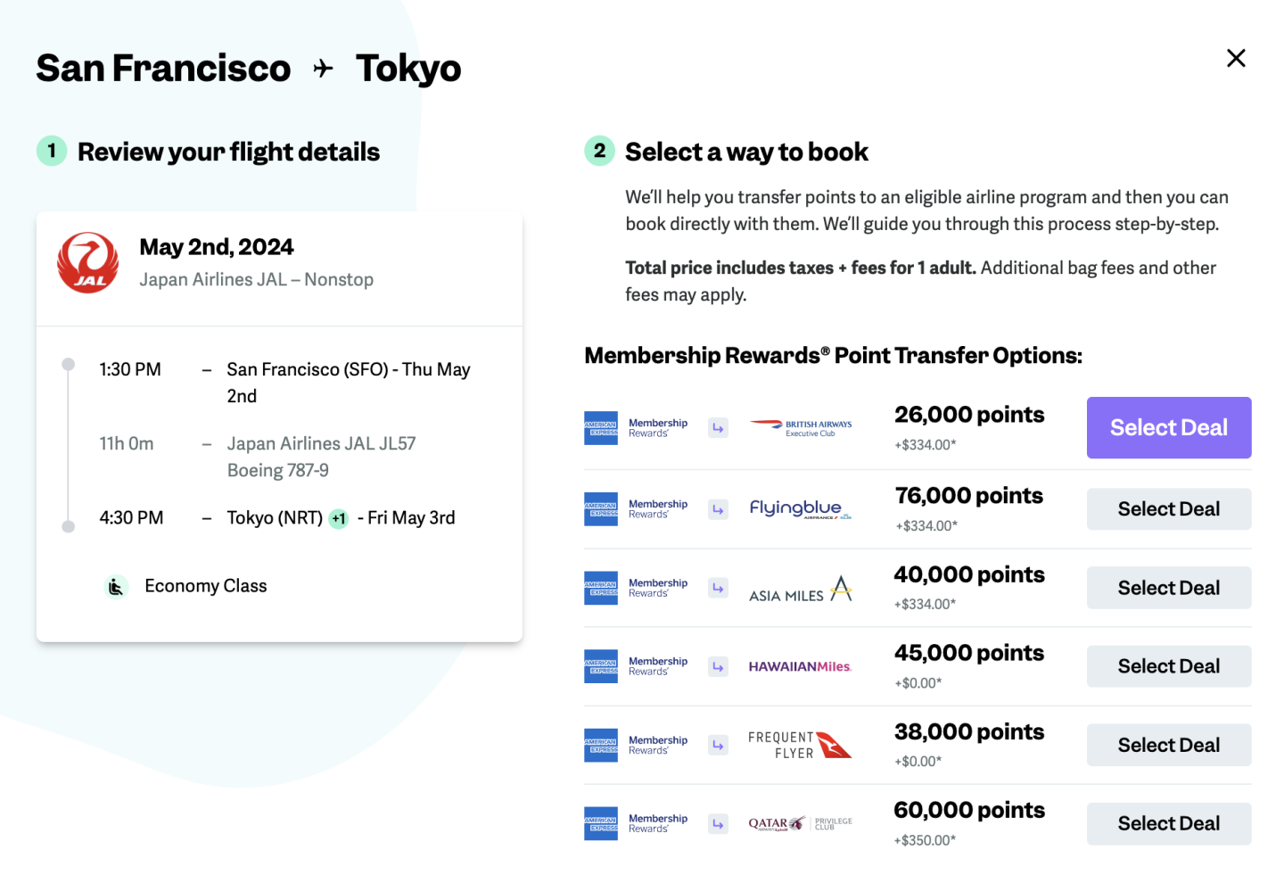1284x883 pixels.
Task: Click the British Airways Executive Club logo
Action: point(800,428)
